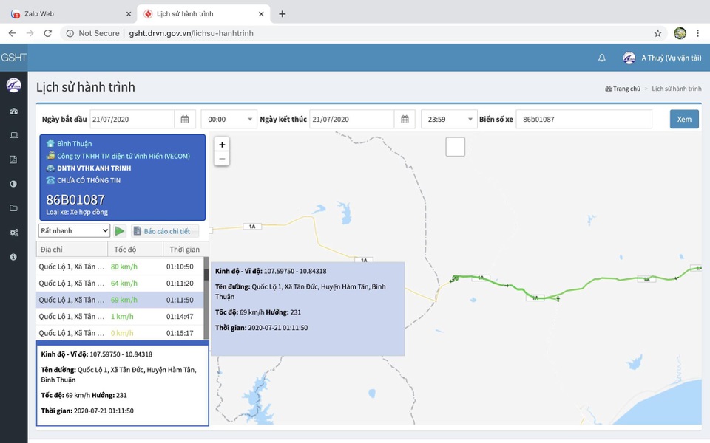
Task: Open the PDF report icon in sidebar
Action: (13, 160)
